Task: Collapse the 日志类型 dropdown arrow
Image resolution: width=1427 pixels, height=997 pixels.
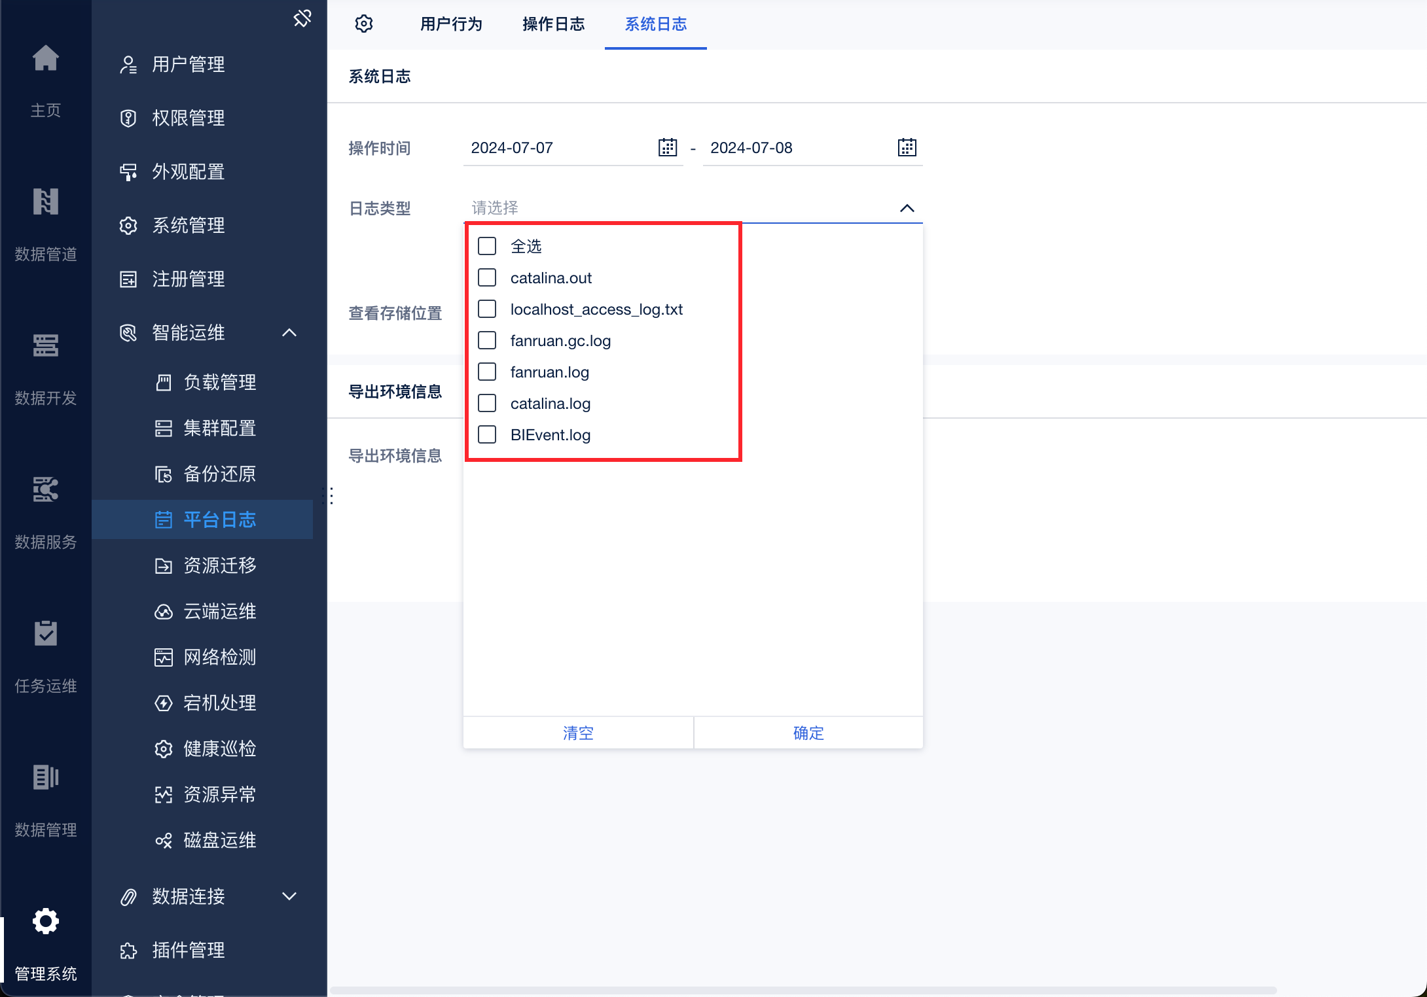Action: click(x=907, y=208)
